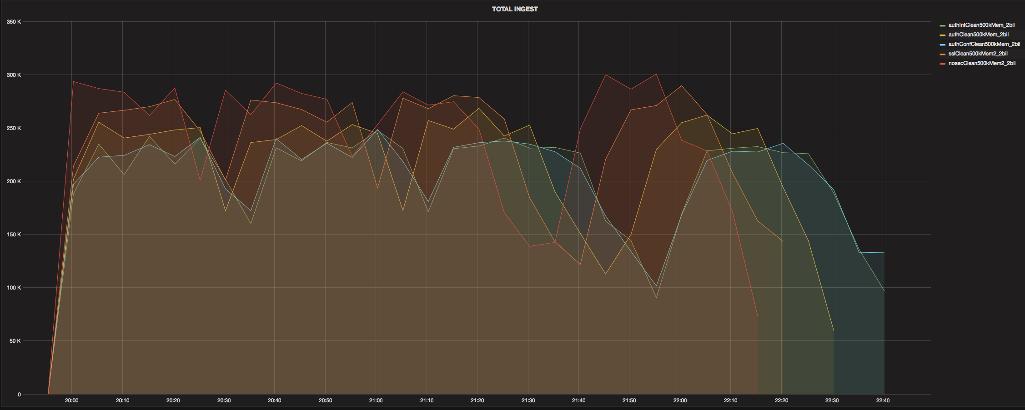1025x410 pixels.
Task: Click the 22:00 x-axis time label
Action: coord(680,400)
